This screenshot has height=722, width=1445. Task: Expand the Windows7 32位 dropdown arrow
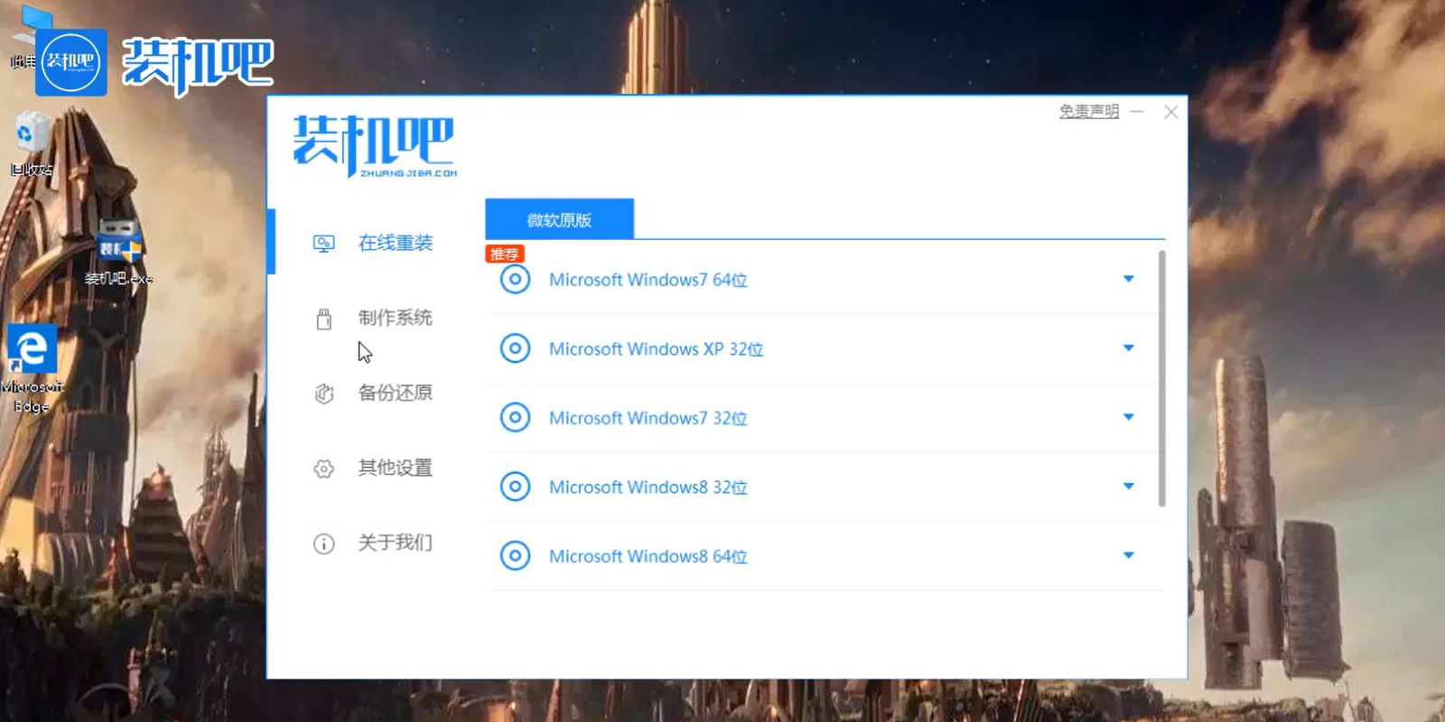tap(1128, 417)
